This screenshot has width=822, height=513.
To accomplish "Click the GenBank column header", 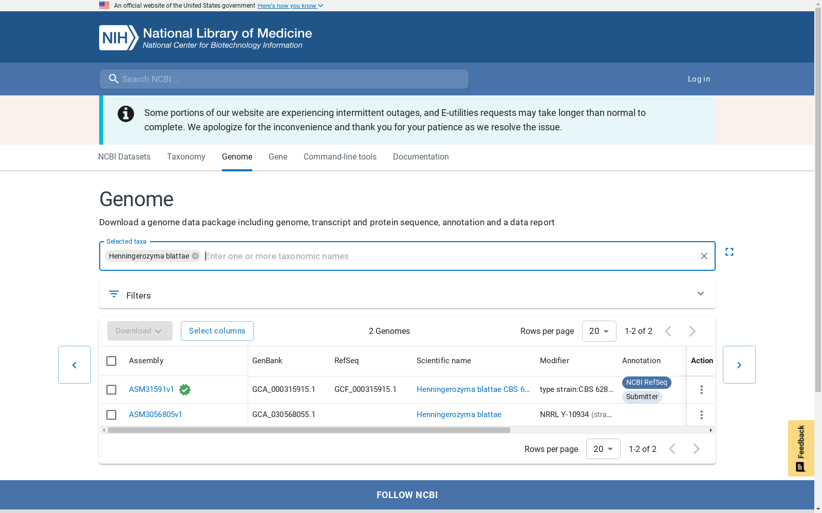I will pos(267,361).
